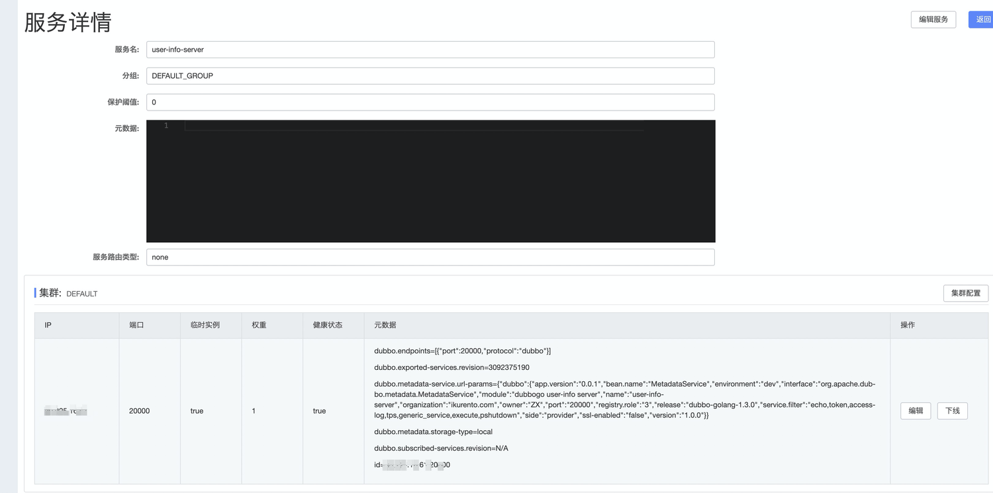This screenshot has width=993, height=493.
Task: Focus the 服务名 field containing user-info-server
Action: [x=430, y=50]
